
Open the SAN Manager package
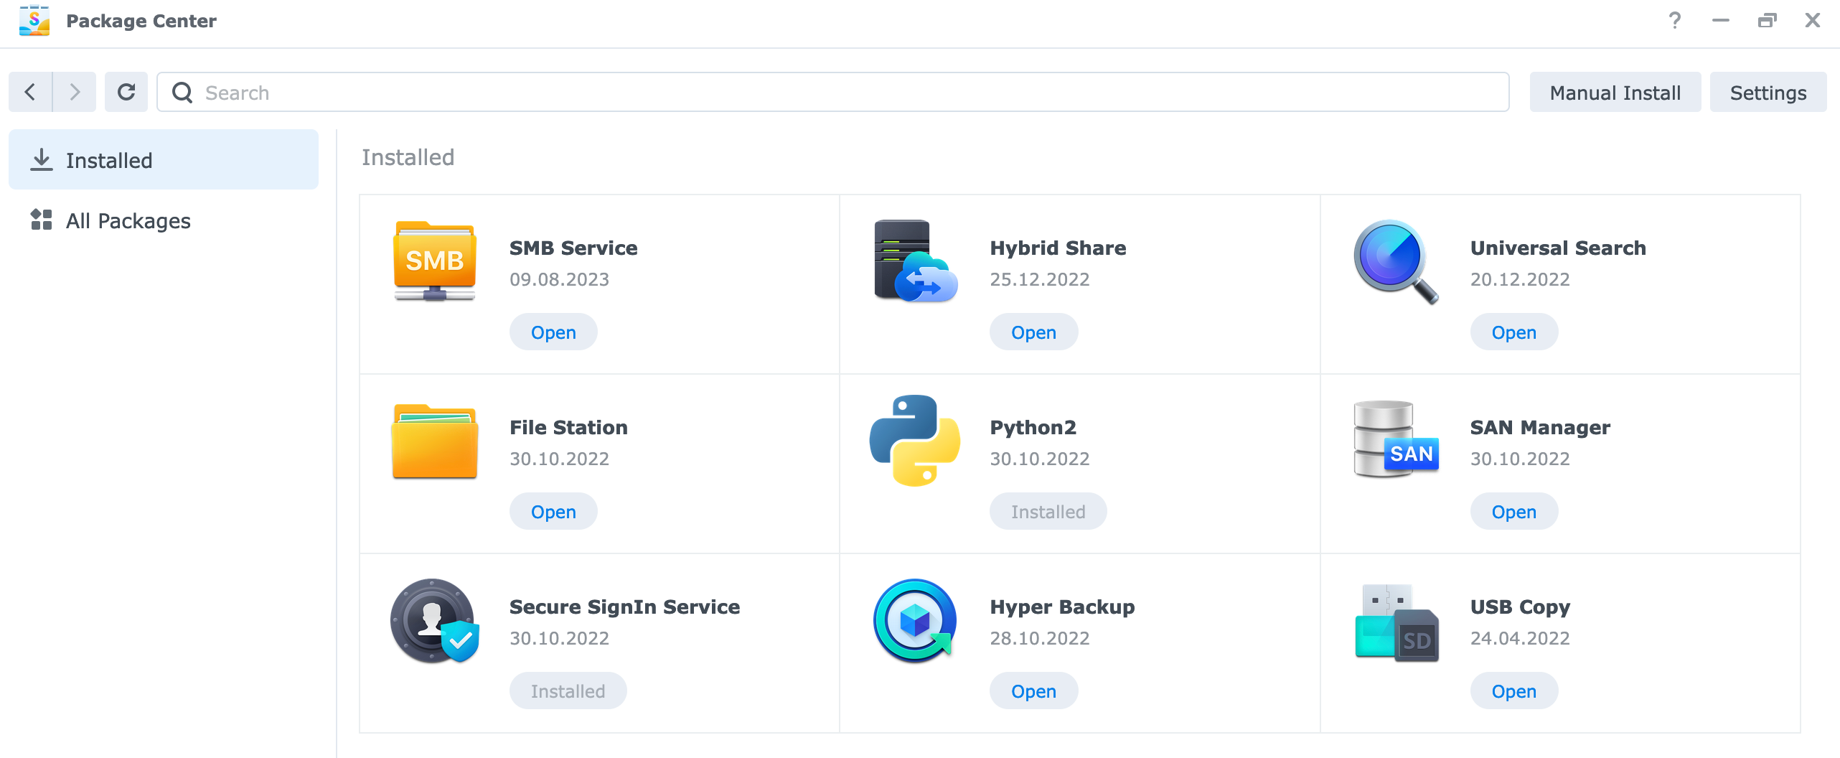(1514, 511)
